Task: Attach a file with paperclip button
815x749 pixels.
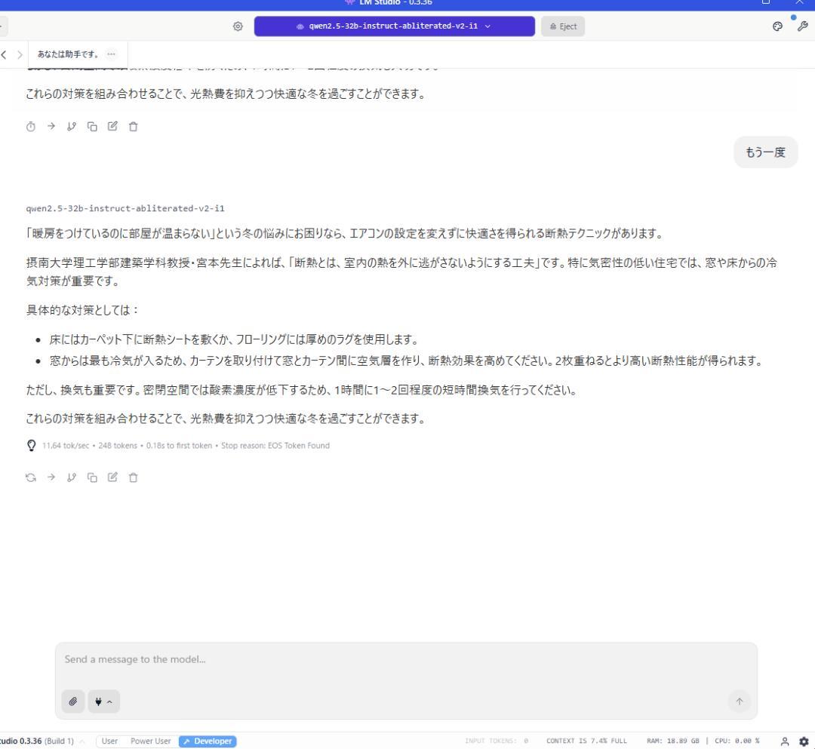Action: (72, 701)
